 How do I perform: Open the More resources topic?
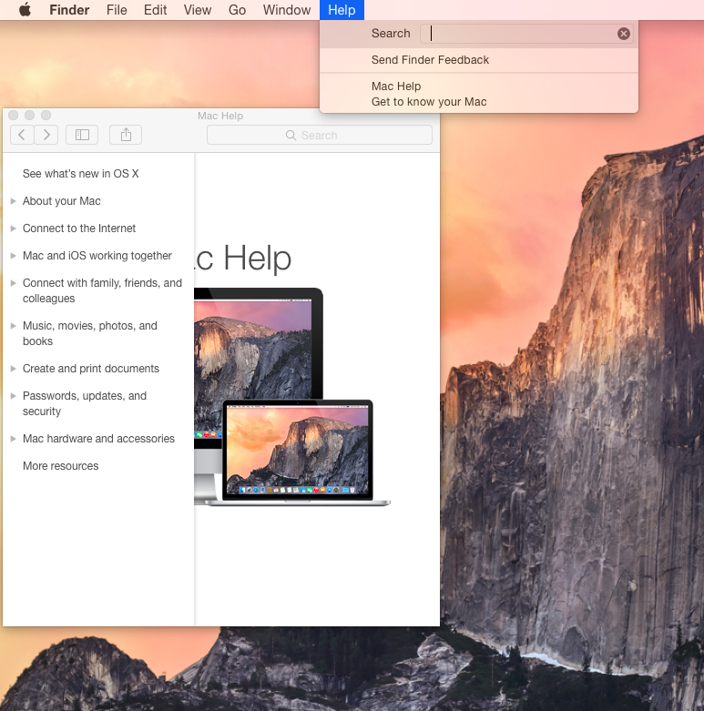click(60, 466)
